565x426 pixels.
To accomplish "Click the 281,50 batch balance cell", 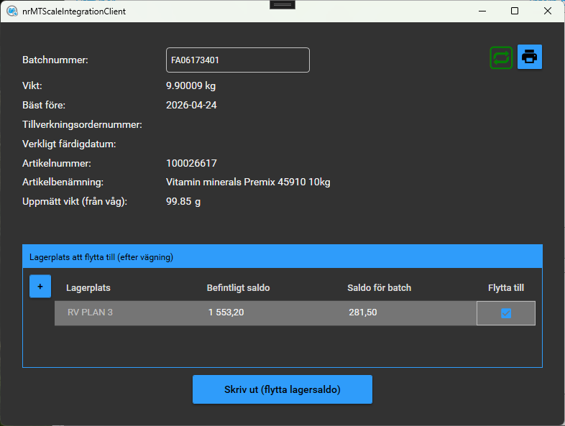I will 362,312.
